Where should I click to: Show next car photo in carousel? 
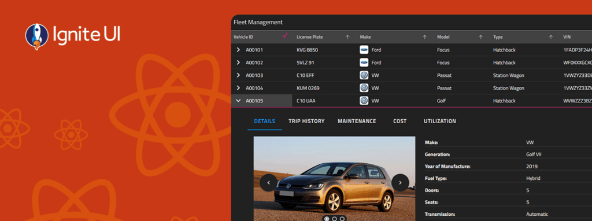400,183
